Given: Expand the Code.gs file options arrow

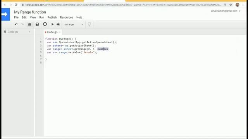Looking at the screenshot, I should tap(29, 32).
